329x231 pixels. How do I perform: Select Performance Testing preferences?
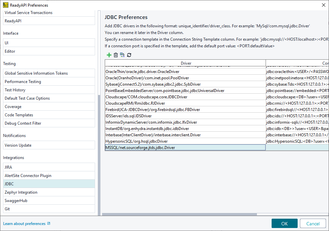point(49,81)
